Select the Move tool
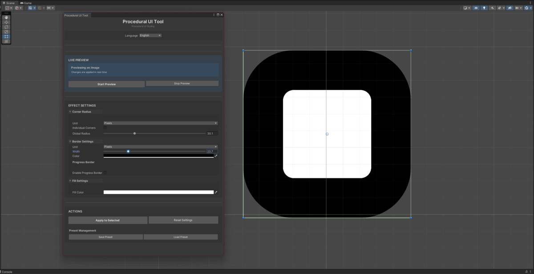534x274 pixels. [x=6, y=22]
